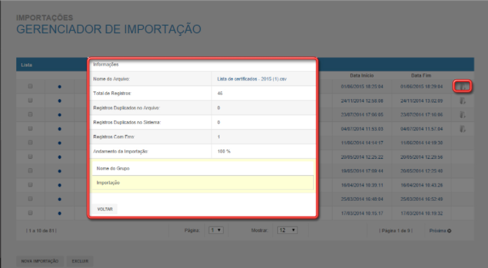Click the NOVA IMPORTAÇÃO button
Image resolution: width=488 pixels, height=268 pixels.
point(40,261)
